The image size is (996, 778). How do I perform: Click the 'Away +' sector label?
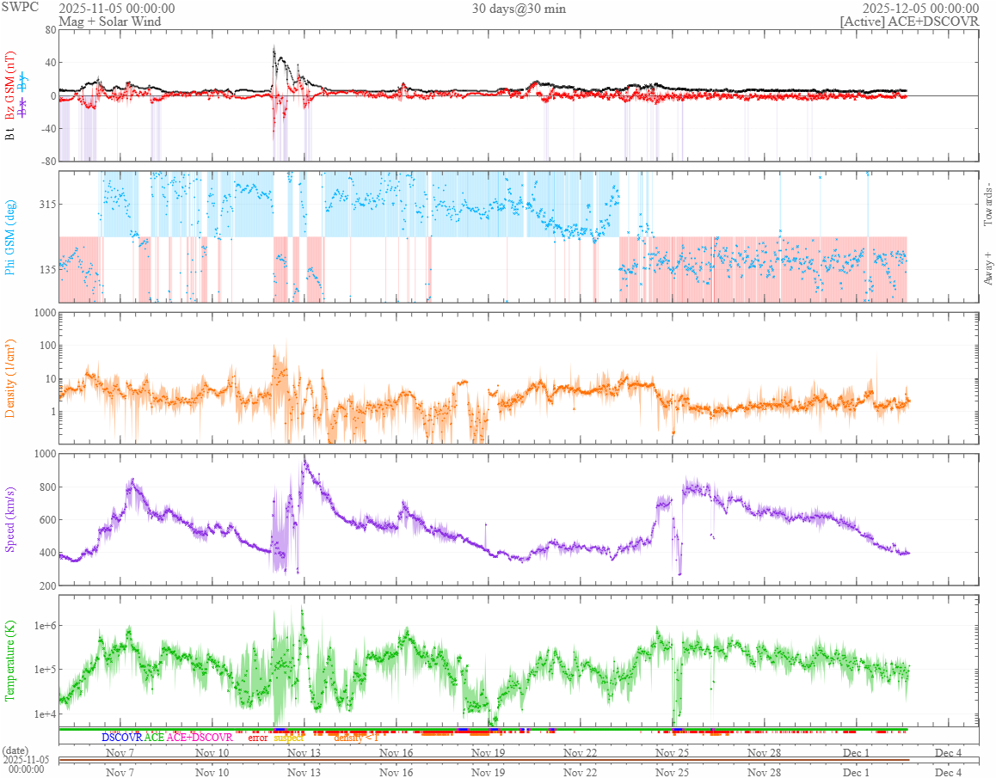point(987,269)
